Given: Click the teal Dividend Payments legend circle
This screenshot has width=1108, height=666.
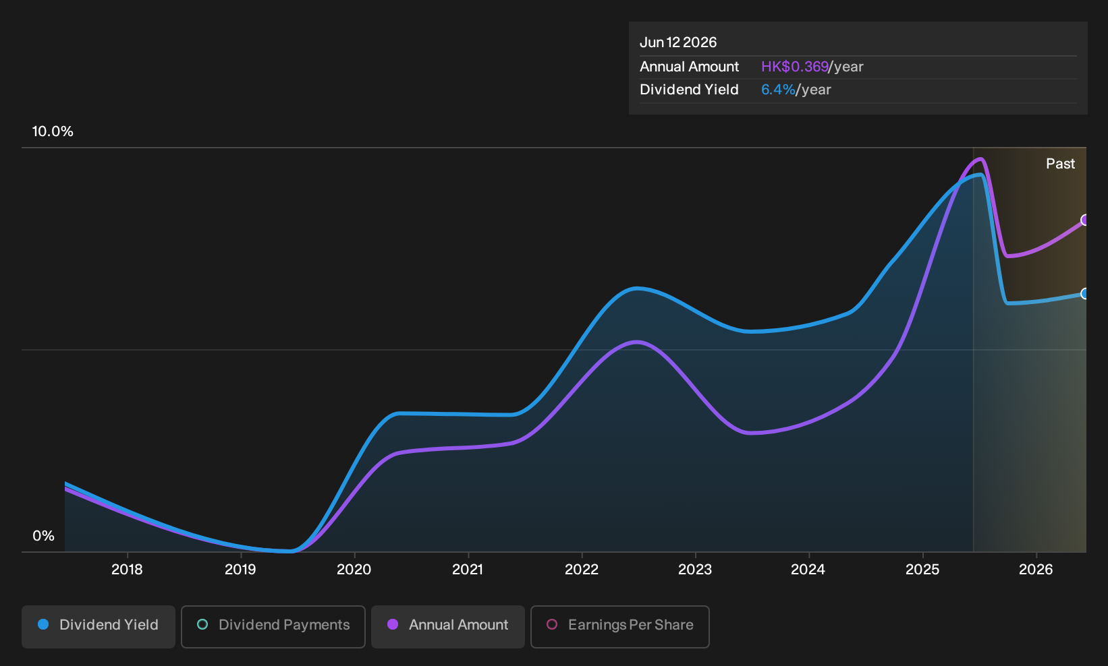Looking at the screenshot, I should coord(202,624).
